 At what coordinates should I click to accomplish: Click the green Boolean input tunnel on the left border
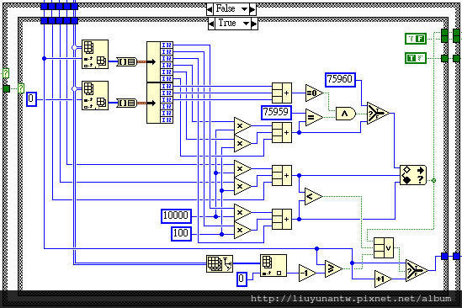point(6,88)
